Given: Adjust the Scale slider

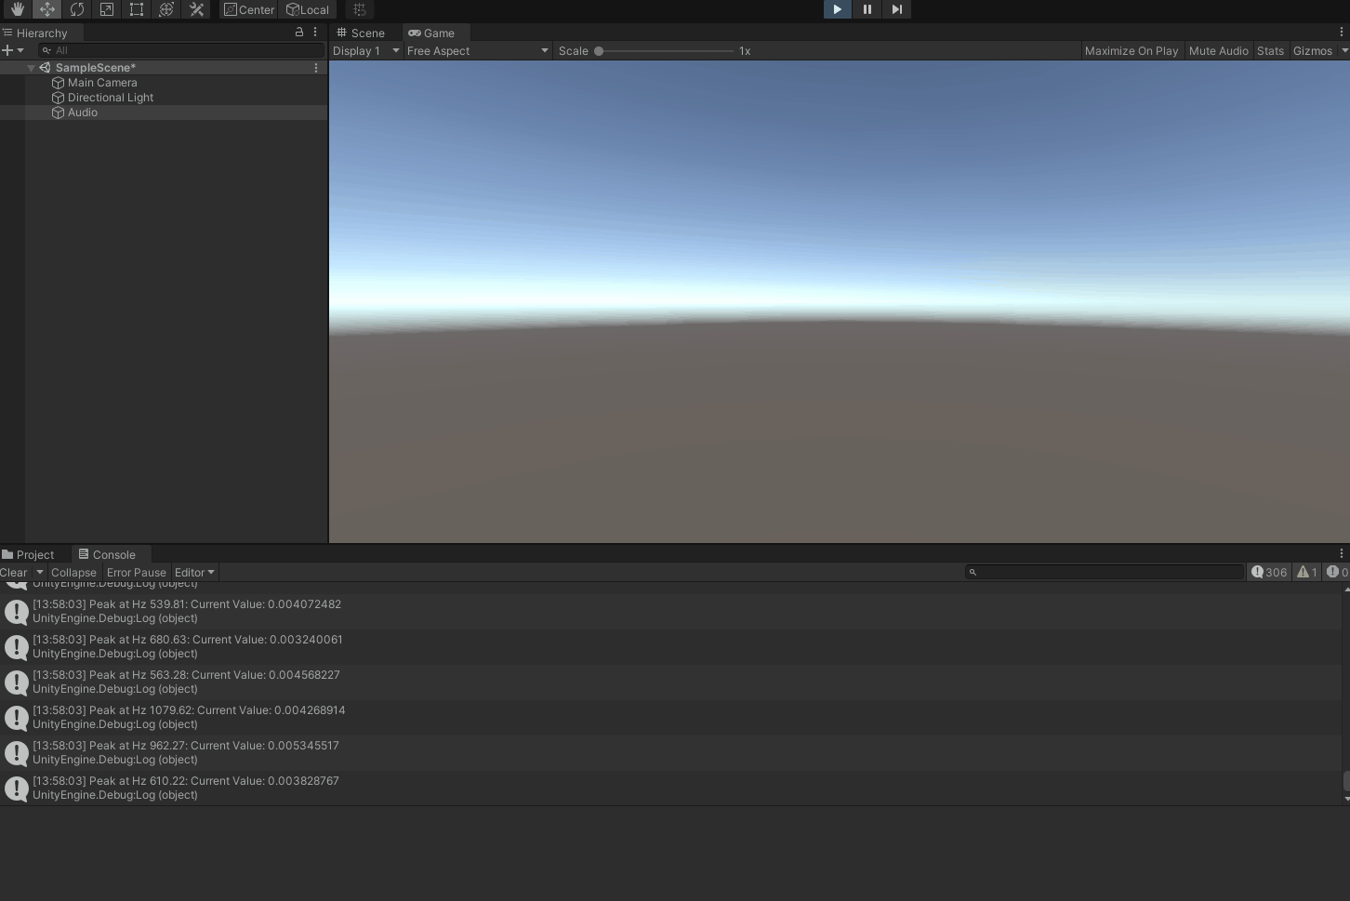Looking at the screenshot, I should click(x=665, y=51).
